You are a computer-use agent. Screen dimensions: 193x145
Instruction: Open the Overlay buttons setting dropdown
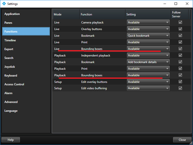point(148,29)
